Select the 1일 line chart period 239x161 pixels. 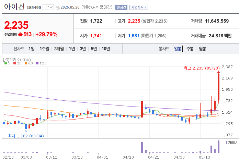31,49
